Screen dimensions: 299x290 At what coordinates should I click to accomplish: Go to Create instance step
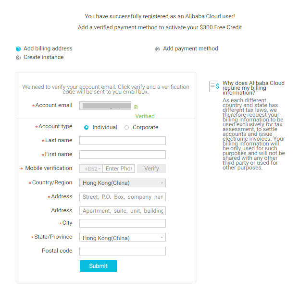tap(43, 57)
